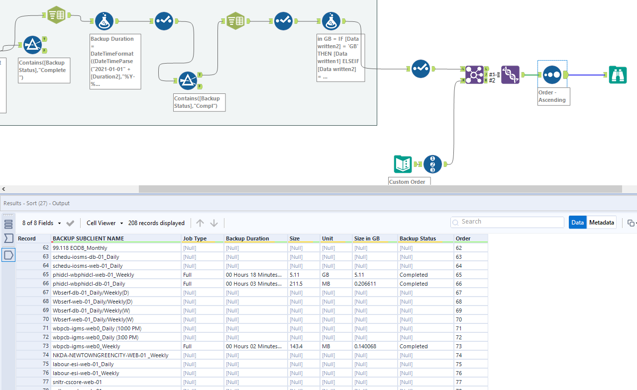The height and width of the screenshot is (390, 637).
Task: Click the down arrow to go to next record
Action: pyautogui.click(x=214, y=223)
